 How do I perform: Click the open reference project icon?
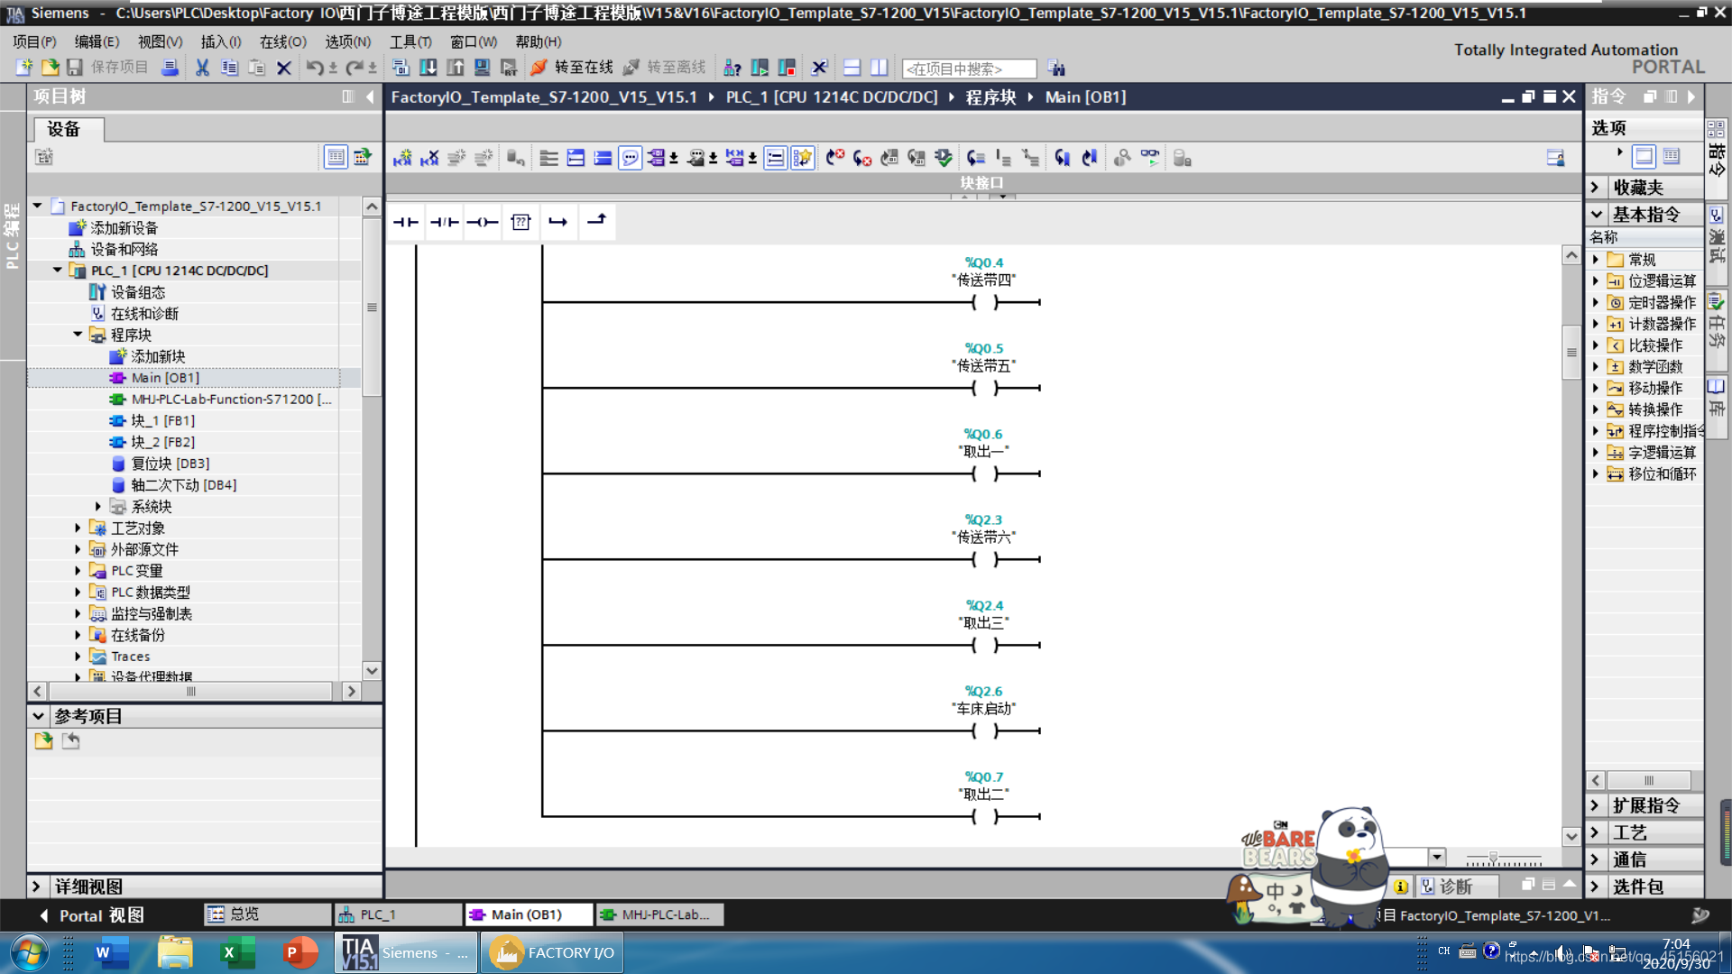(43, 741)
